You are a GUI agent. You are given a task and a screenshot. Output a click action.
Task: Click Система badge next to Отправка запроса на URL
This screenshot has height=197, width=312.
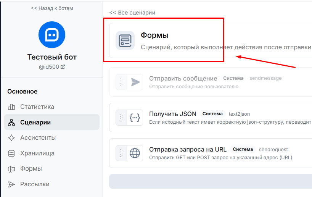[243, 149]
